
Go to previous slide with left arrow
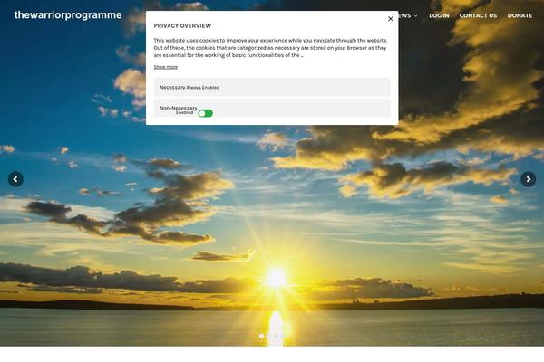15,179
